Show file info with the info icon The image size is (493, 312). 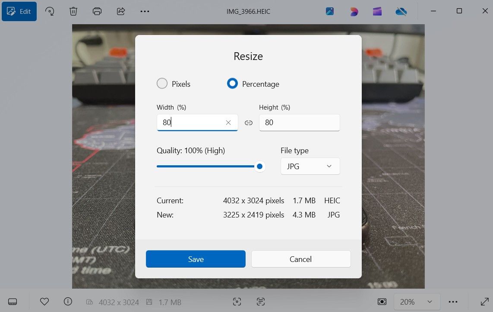(x=68, y=302)
